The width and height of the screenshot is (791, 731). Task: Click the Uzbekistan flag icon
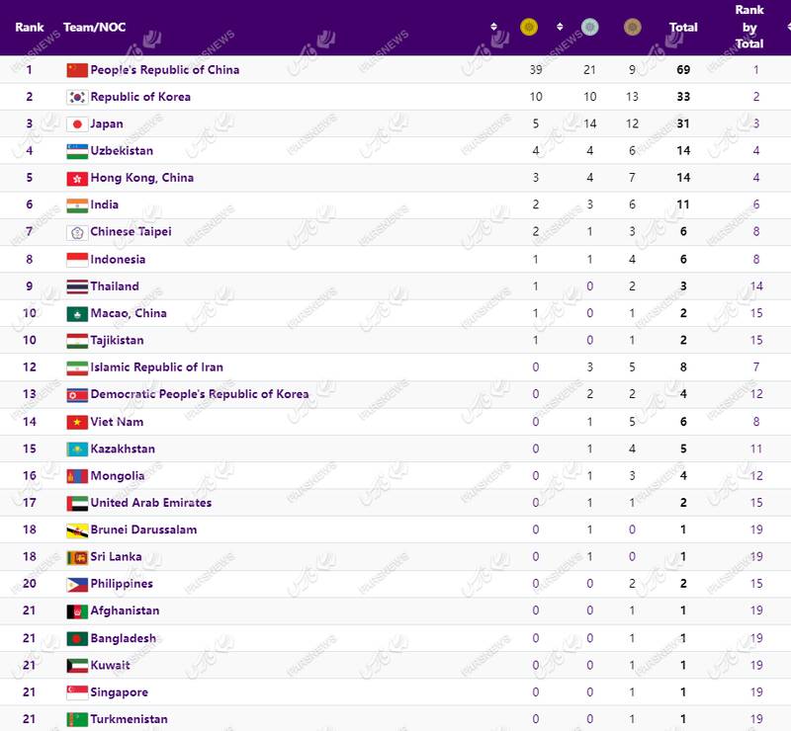77,151
